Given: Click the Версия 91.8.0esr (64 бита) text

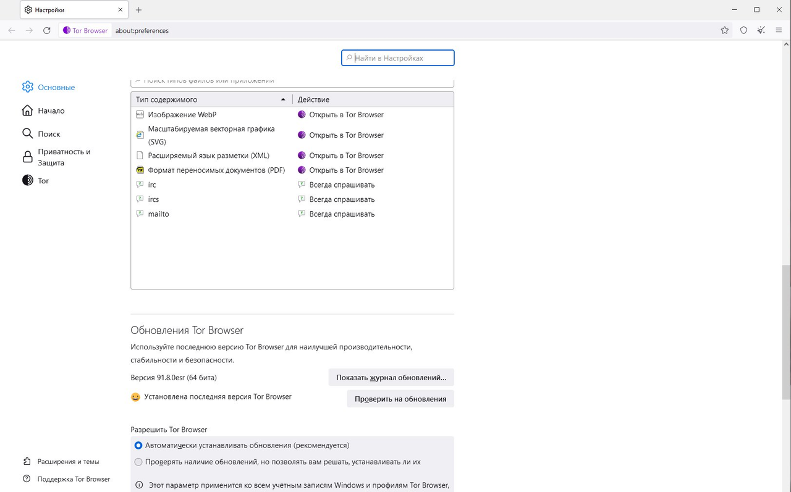Looking at the screenshot, I should pos(174,377).
